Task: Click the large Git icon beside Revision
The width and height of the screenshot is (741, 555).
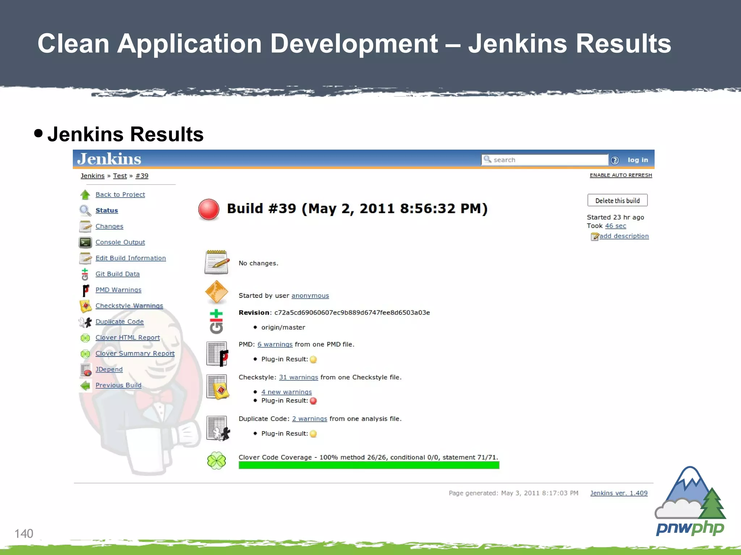Action: click(x=216, y=322)
